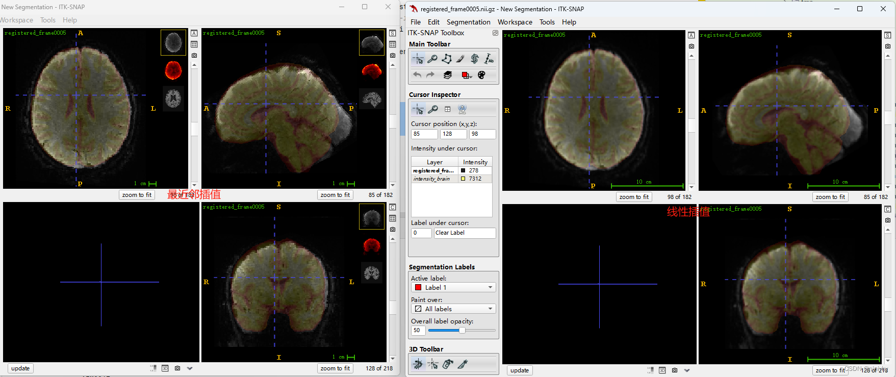Screen dimensions: 896x377
Task: Click the yellow intensity_brain color swatch
Action: pyautogui.click(x=463, y=179)
